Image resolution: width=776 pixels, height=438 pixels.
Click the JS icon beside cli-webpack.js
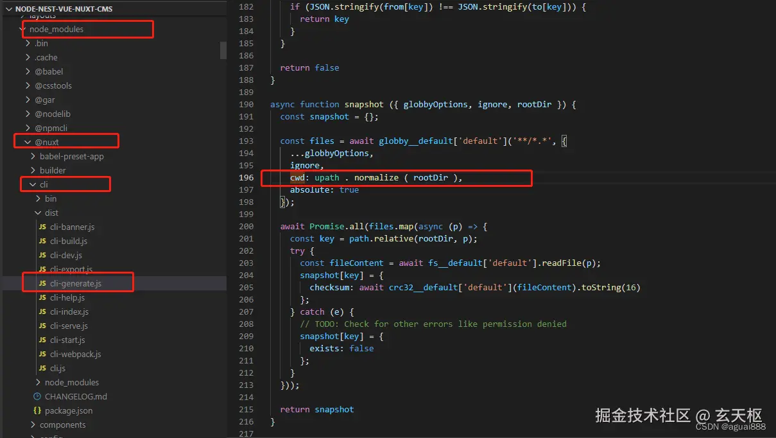point(42,355)
